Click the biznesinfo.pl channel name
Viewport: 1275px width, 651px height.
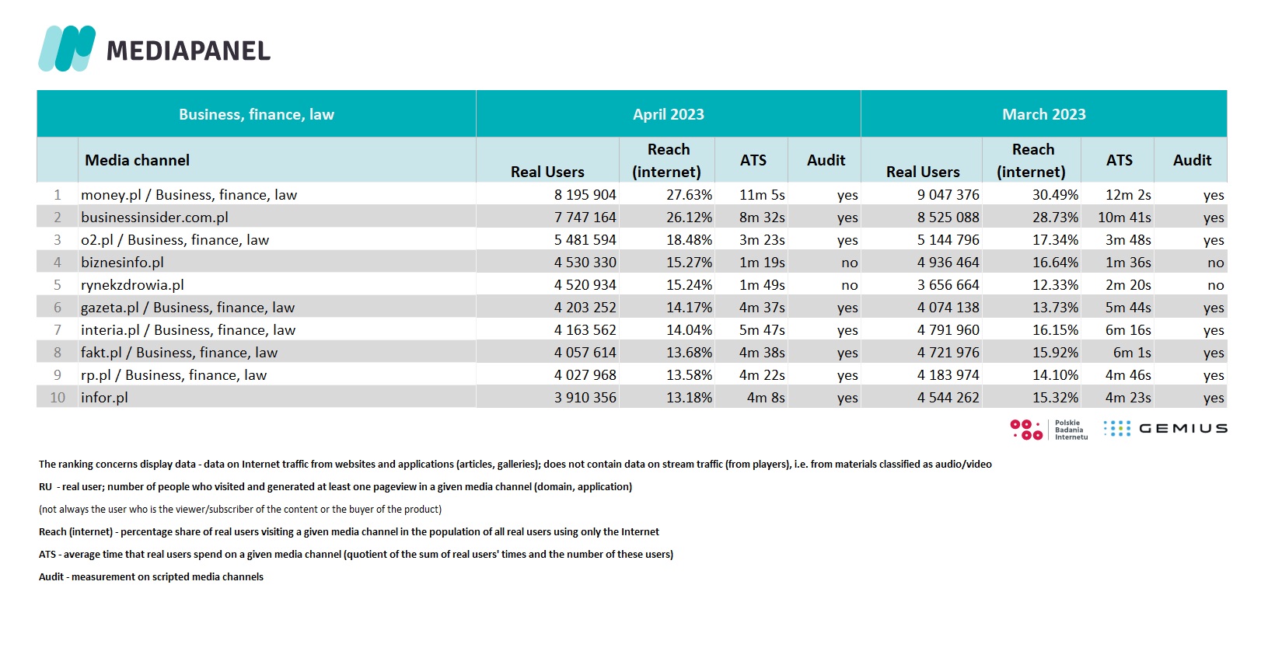tap(122, 263)
